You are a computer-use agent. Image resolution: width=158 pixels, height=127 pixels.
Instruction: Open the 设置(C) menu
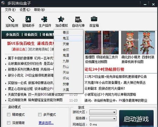click(25, 10)
